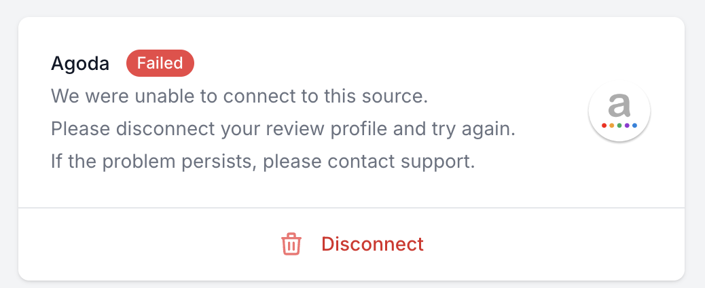Click the "If the problem persists" line

[262, 162]
